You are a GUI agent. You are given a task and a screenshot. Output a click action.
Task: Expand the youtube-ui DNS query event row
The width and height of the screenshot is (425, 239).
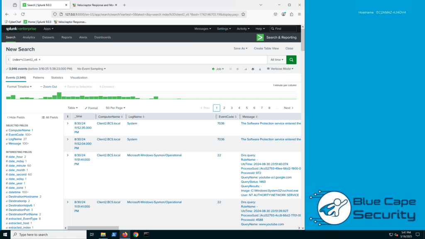pyautogui.click(x=68, y=155)
